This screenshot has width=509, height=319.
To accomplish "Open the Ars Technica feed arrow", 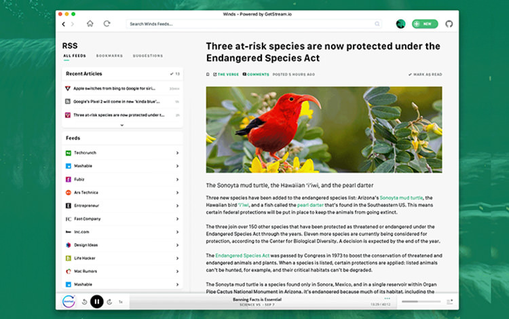I will click(177, 192).
